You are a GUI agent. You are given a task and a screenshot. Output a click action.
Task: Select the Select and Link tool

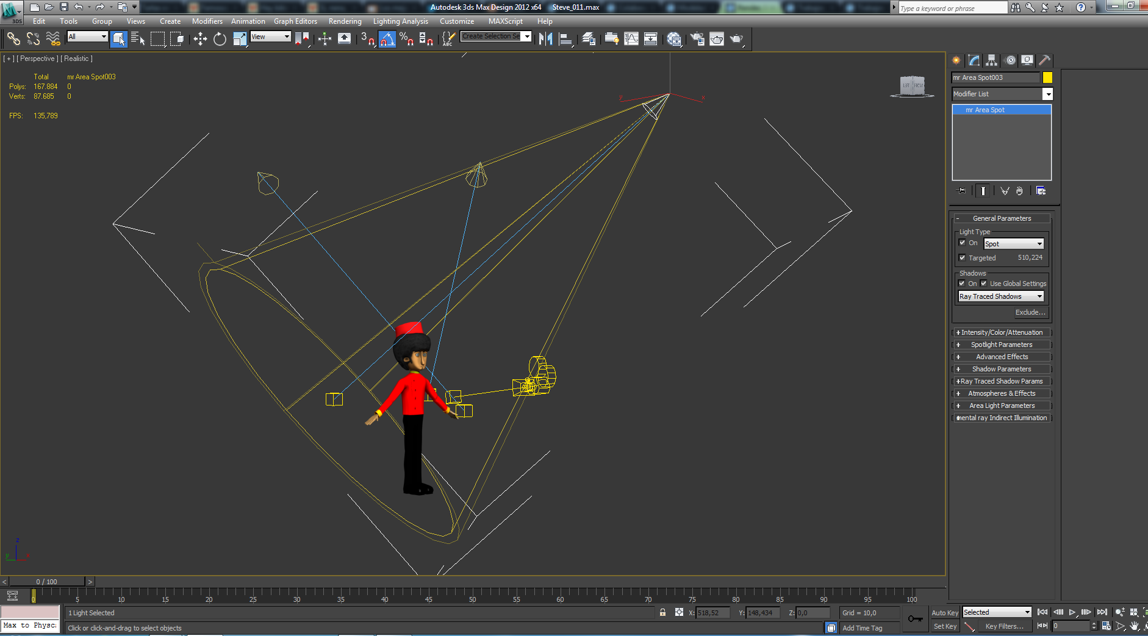click(x=13, y=39)
